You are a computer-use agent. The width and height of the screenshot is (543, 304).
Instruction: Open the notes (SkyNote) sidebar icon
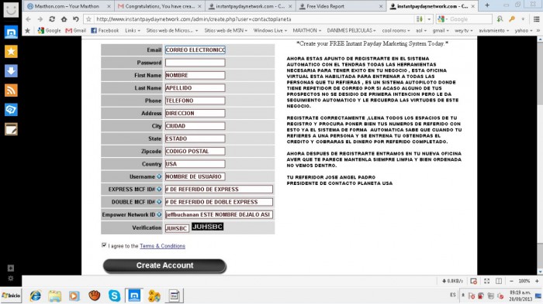(11, 129)
